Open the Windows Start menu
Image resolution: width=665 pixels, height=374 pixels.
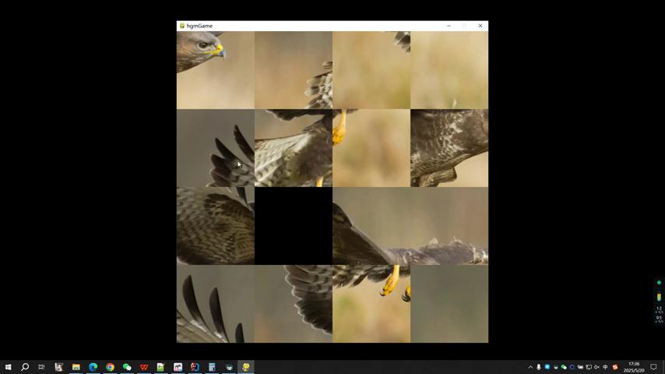point(8,367)
